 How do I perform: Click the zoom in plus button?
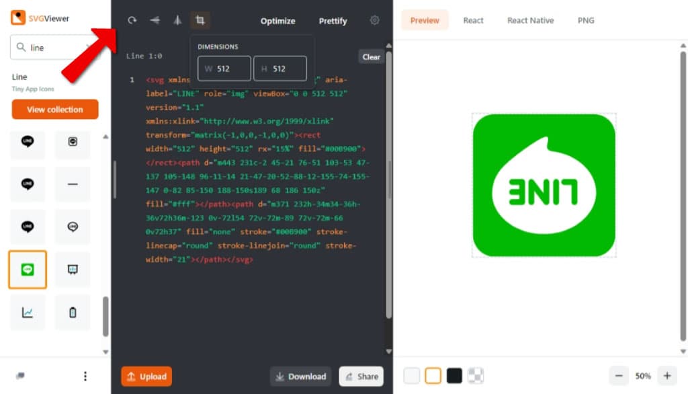point(667,376)
